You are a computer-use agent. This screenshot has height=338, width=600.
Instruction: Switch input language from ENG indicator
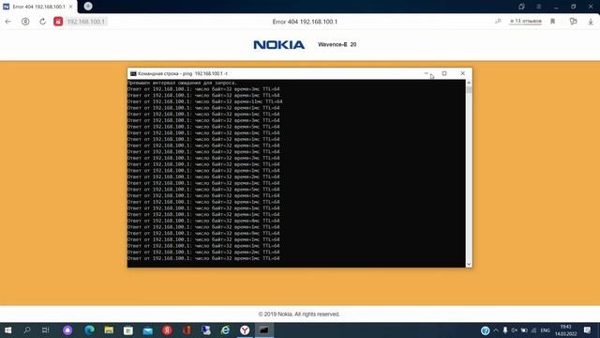(546, 330)
